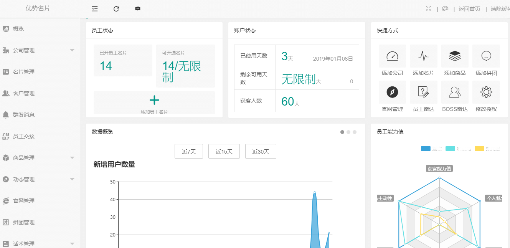Click the 添加公司 speedometer shortcut icon

point(392,56)
